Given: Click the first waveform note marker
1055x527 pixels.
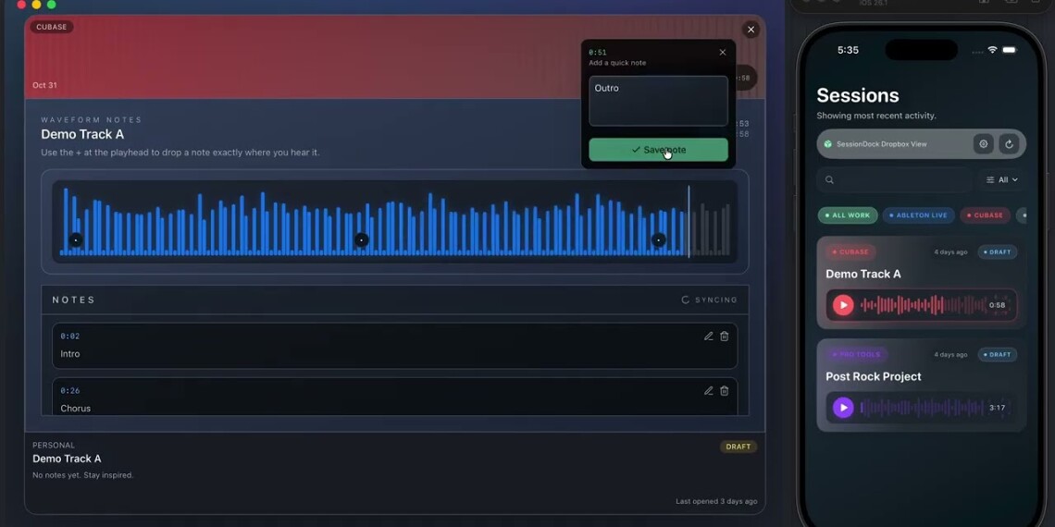Looking at the screenshot, I should tap(76, 240).
